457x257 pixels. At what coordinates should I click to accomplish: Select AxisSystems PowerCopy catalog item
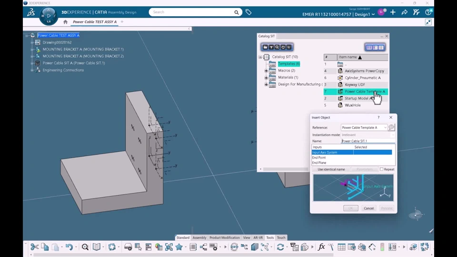pos(364,71)
